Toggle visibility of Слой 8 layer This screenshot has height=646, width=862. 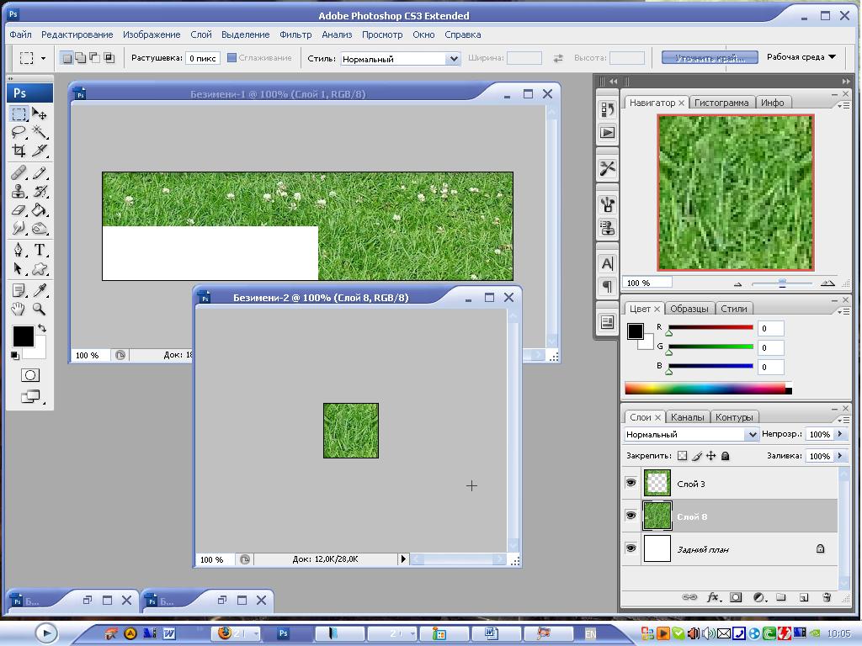631,516
